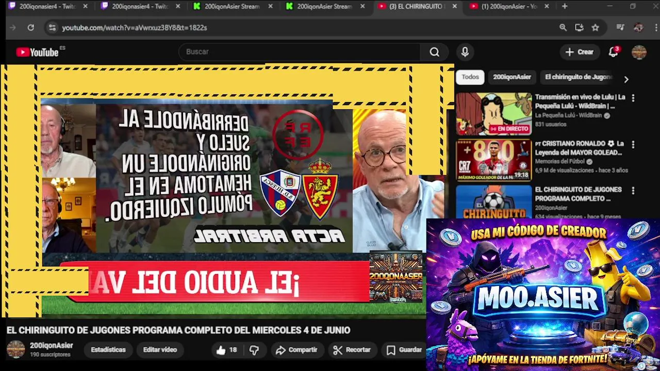Start voice search with the microphone icon
The image size is (660, 371).
coord(465,52)
